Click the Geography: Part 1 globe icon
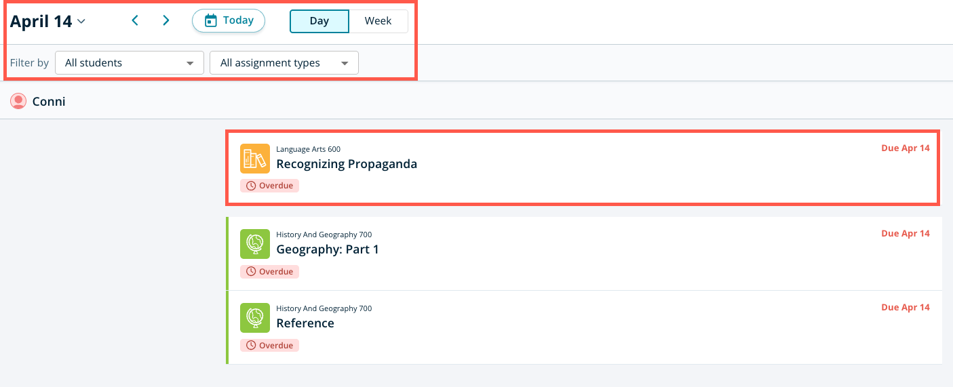953x387 pixels. pos(255,244)
